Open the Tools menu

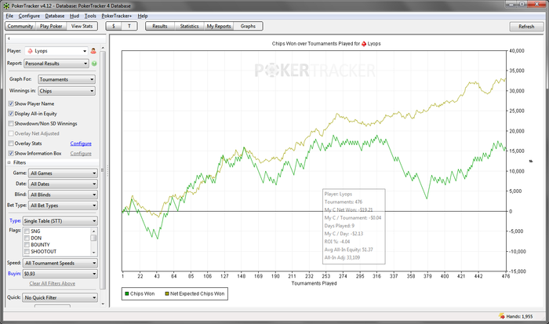90,16
